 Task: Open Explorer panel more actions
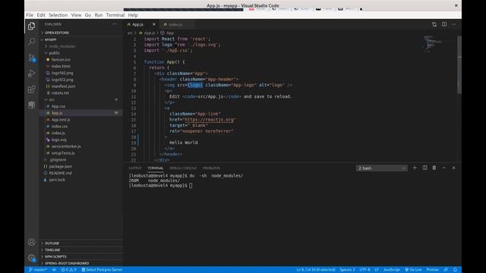point(115,24)
